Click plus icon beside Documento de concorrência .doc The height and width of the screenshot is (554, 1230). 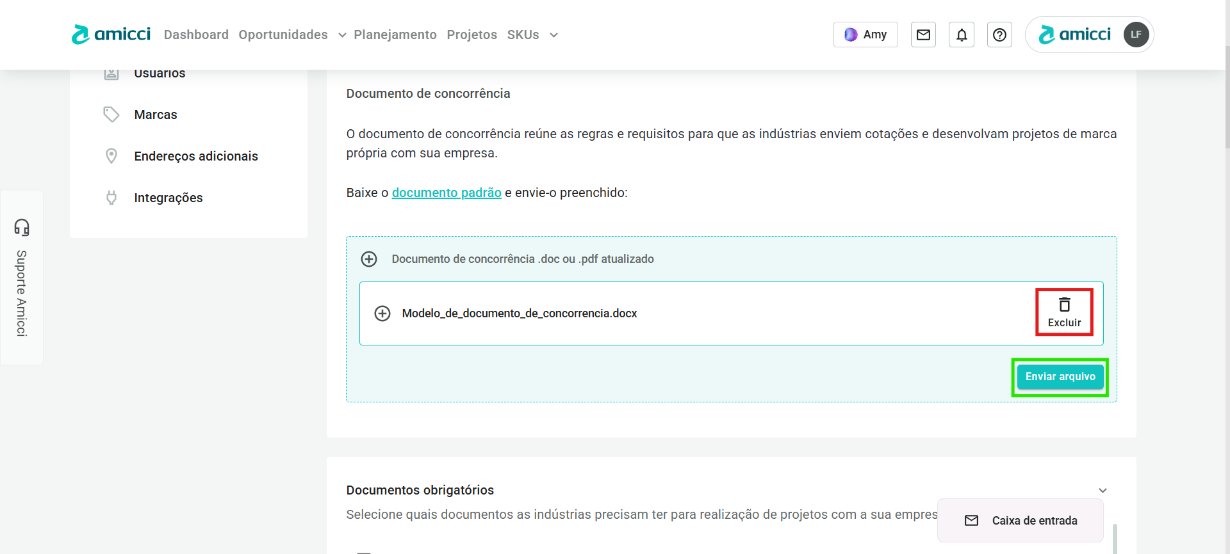(369, 259)
